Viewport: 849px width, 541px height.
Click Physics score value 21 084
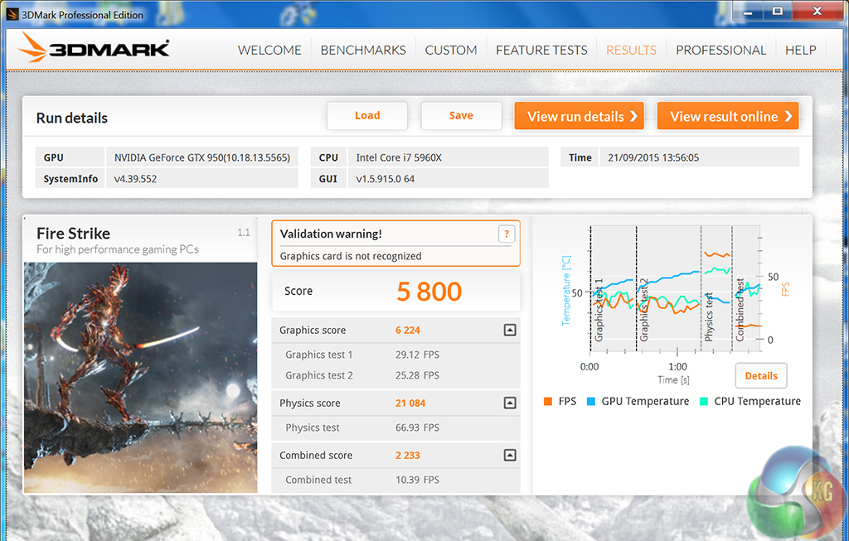pyautogui.click(x=410, y=403)
